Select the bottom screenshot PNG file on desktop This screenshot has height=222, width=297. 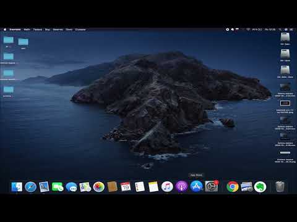tap(285, 153)
